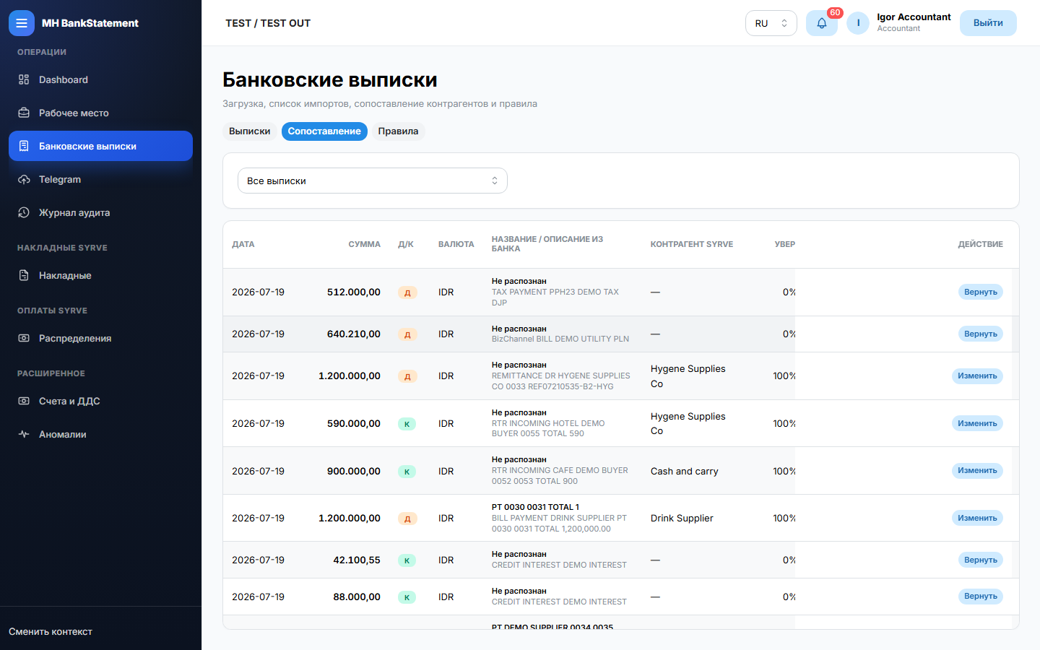Click Вернуть for BizChannel BILL row

(980, 334)
